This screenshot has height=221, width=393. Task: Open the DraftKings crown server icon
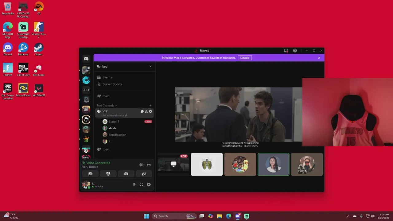tap(86, 139)
